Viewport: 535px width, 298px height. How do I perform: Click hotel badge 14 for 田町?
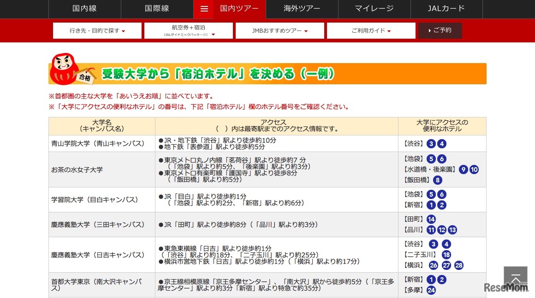[431, 219]
